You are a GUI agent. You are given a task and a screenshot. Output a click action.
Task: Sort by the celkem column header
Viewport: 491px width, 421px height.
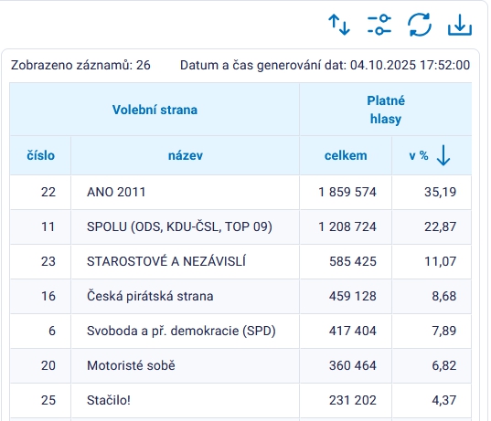tap(346, 155)
